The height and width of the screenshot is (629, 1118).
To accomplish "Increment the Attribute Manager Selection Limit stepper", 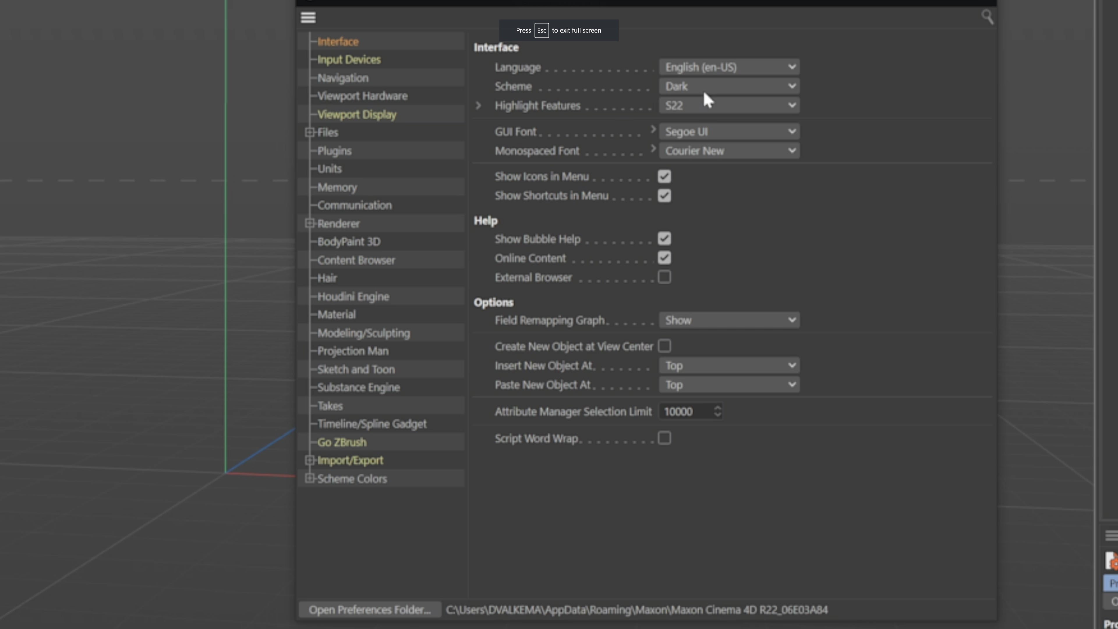I will pyautogui.click(x=717, y=409).
